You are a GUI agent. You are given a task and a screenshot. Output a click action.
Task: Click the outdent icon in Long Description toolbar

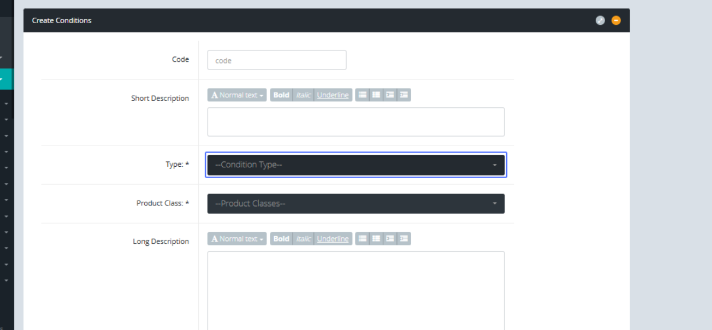[x=390, y=239]
